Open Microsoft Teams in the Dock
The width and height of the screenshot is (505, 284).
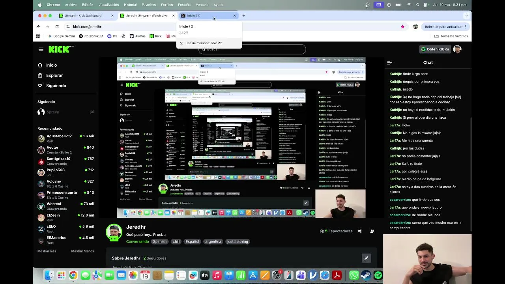(x=301, y=275)
